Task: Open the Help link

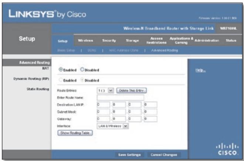Action: tap(201, 70)
